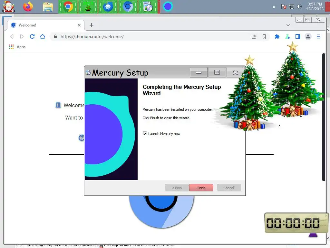Open the Santa start menu icon
This screenshot has width=330, height=248.
8,6
